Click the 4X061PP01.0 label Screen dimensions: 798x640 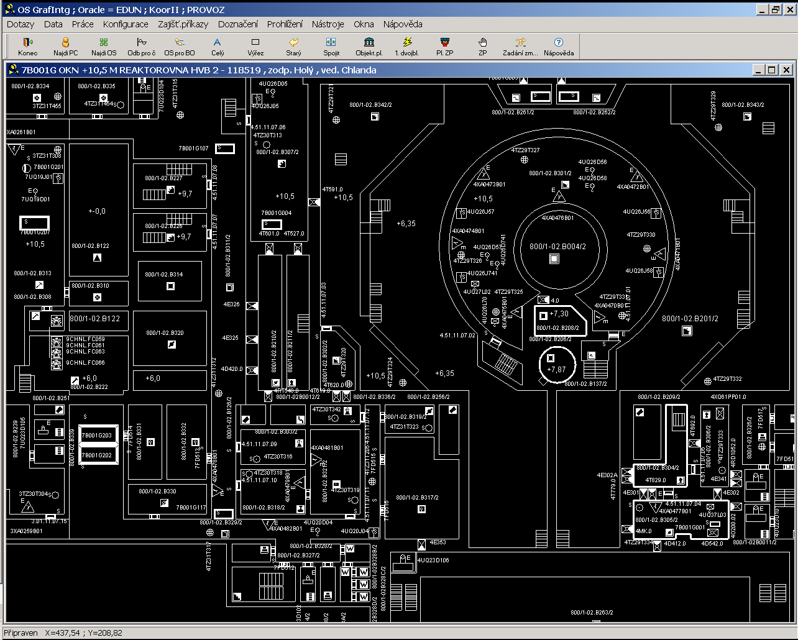tap(728, 397)
